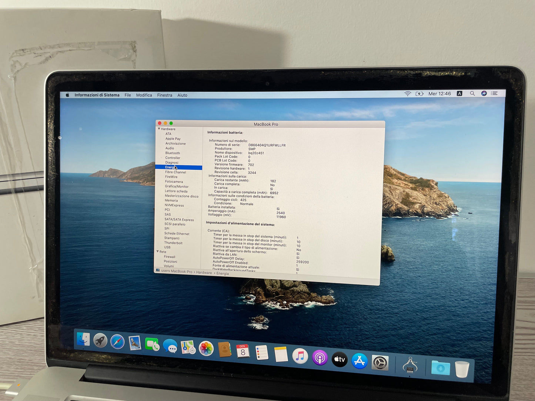Open Trash in the Dock
Image resolution: width=535 pixels, height=401 pixels.
coord(462,369)
